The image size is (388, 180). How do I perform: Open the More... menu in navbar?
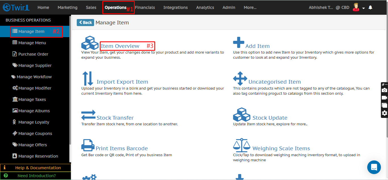250,8
